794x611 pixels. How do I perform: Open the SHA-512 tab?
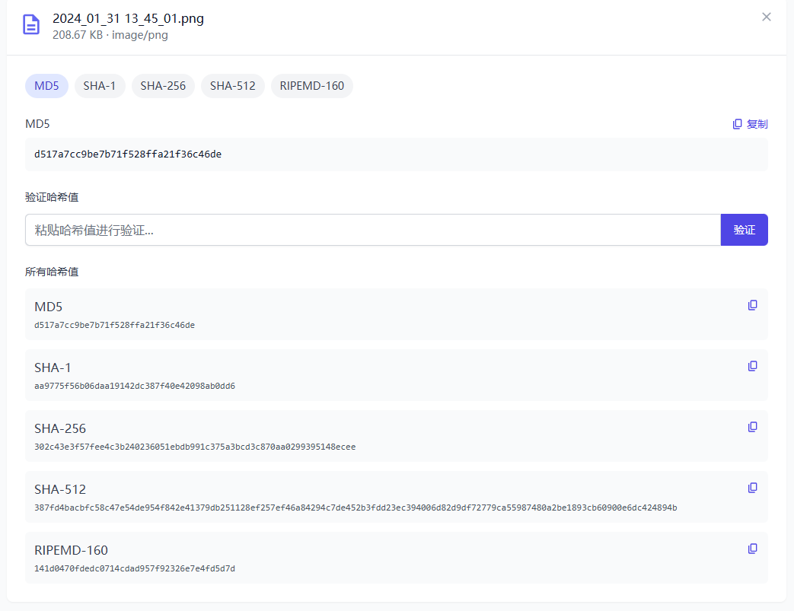coord(232,86)
